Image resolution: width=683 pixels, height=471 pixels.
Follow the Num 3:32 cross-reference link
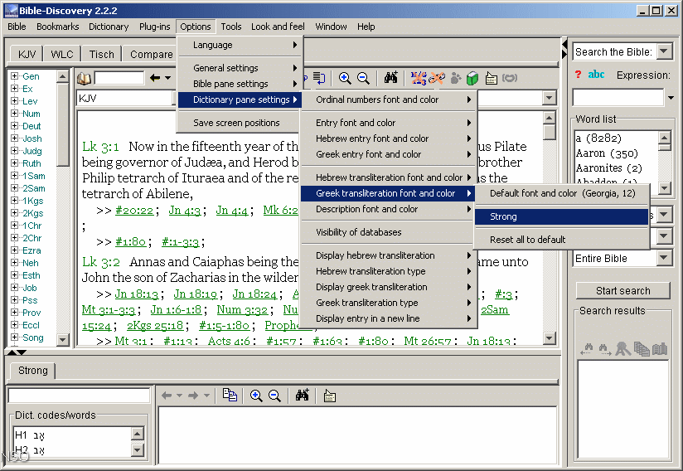click(242, 310)
